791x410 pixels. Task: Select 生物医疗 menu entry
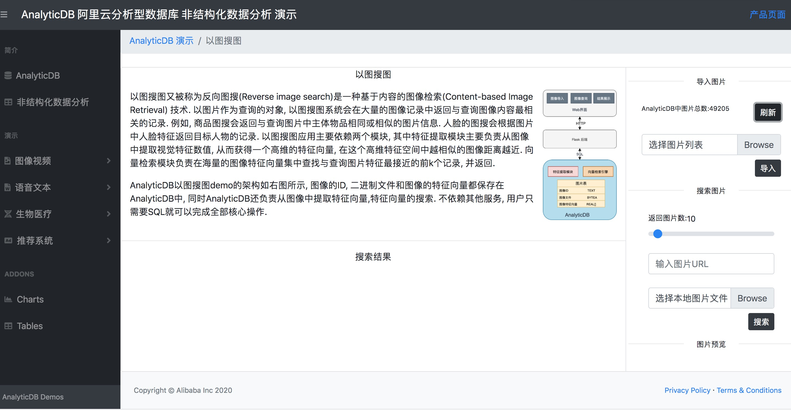(34, 214)
